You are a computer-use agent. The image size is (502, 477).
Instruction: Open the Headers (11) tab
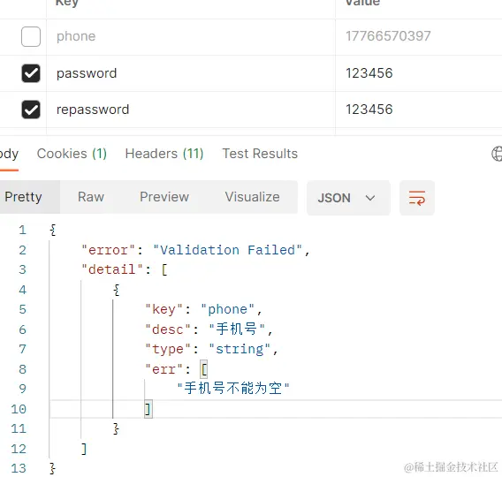(164, 154)
